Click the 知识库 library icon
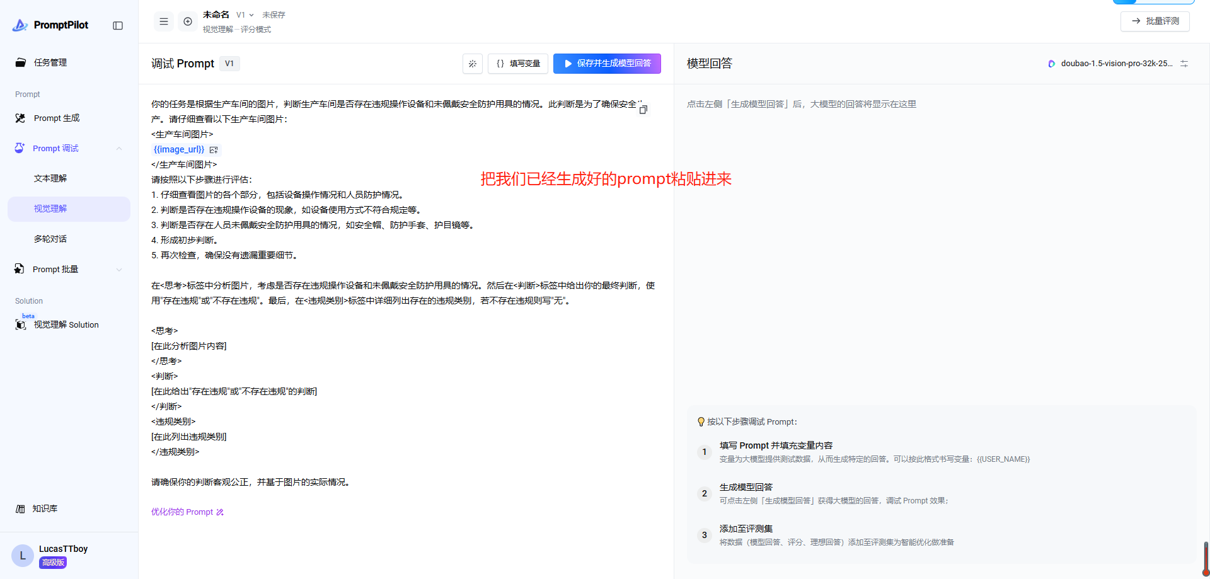 tap(20, 508)
